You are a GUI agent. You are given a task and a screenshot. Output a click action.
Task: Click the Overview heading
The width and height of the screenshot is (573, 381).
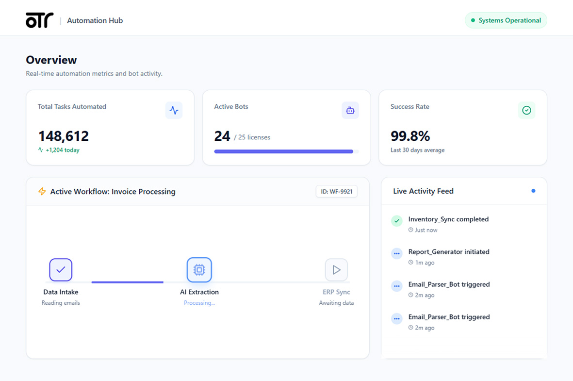[51, 60]
